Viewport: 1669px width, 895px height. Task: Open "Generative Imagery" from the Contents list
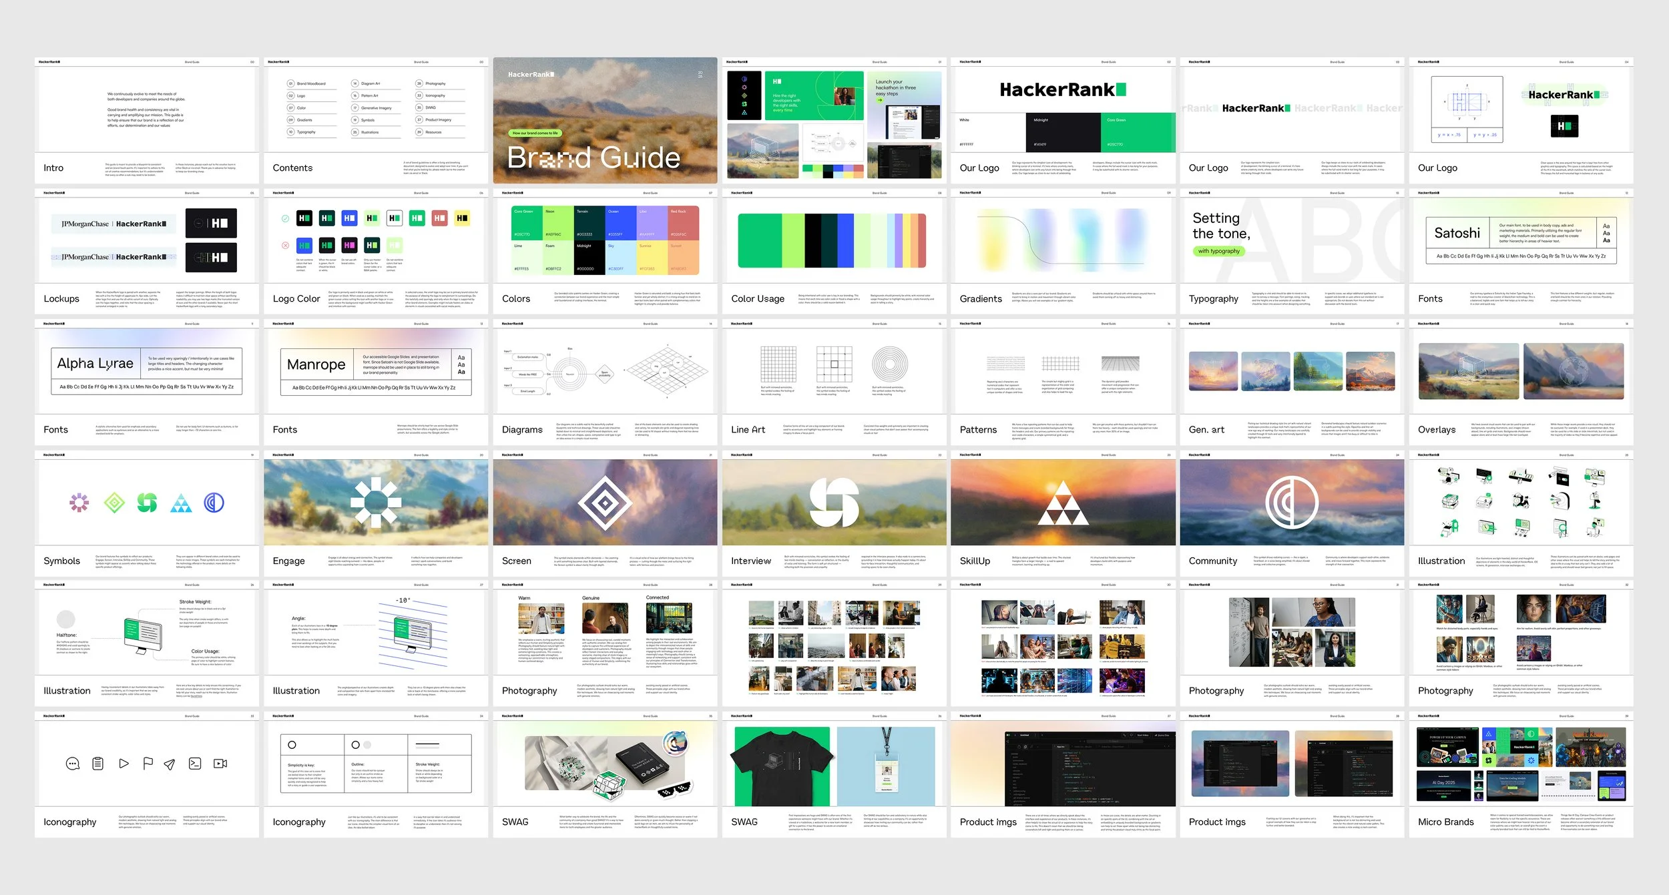(377, 108)
